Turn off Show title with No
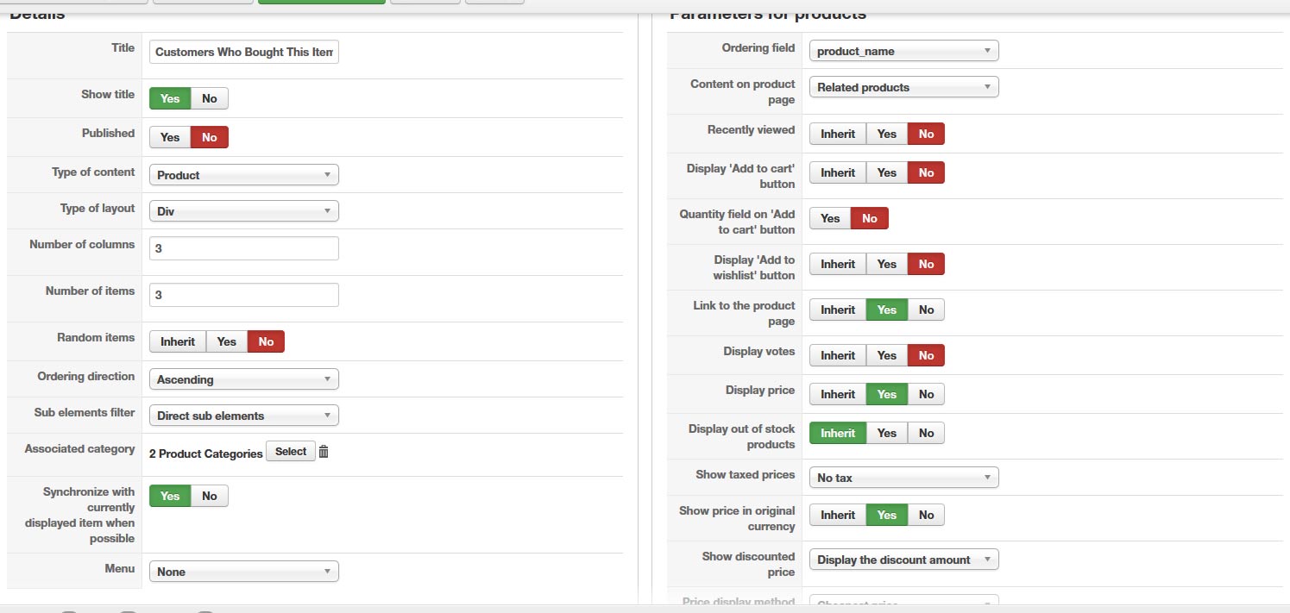The height and width of the screenshot is (613, 1290). coord(210,98)
